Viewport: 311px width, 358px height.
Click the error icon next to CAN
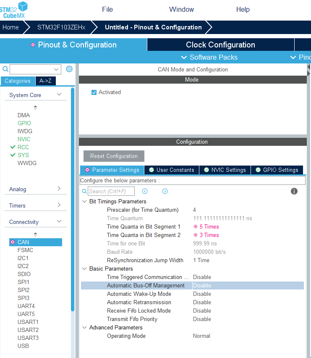point(13,242)
